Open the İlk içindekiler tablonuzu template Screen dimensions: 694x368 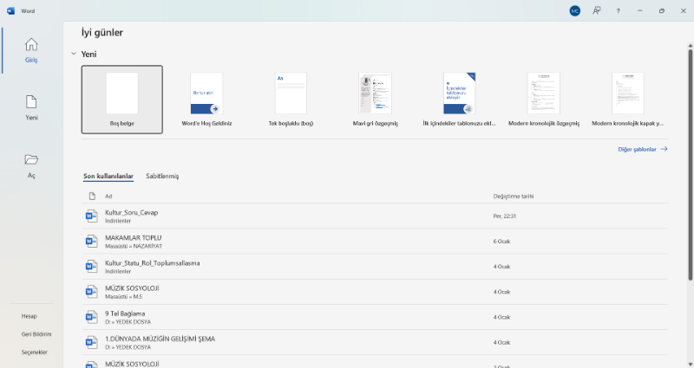pyautogui.click(x=460, y=100)
